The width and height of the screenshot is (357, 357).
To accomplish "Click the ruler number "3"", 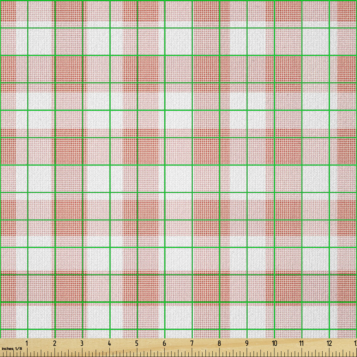I will 82,343.
